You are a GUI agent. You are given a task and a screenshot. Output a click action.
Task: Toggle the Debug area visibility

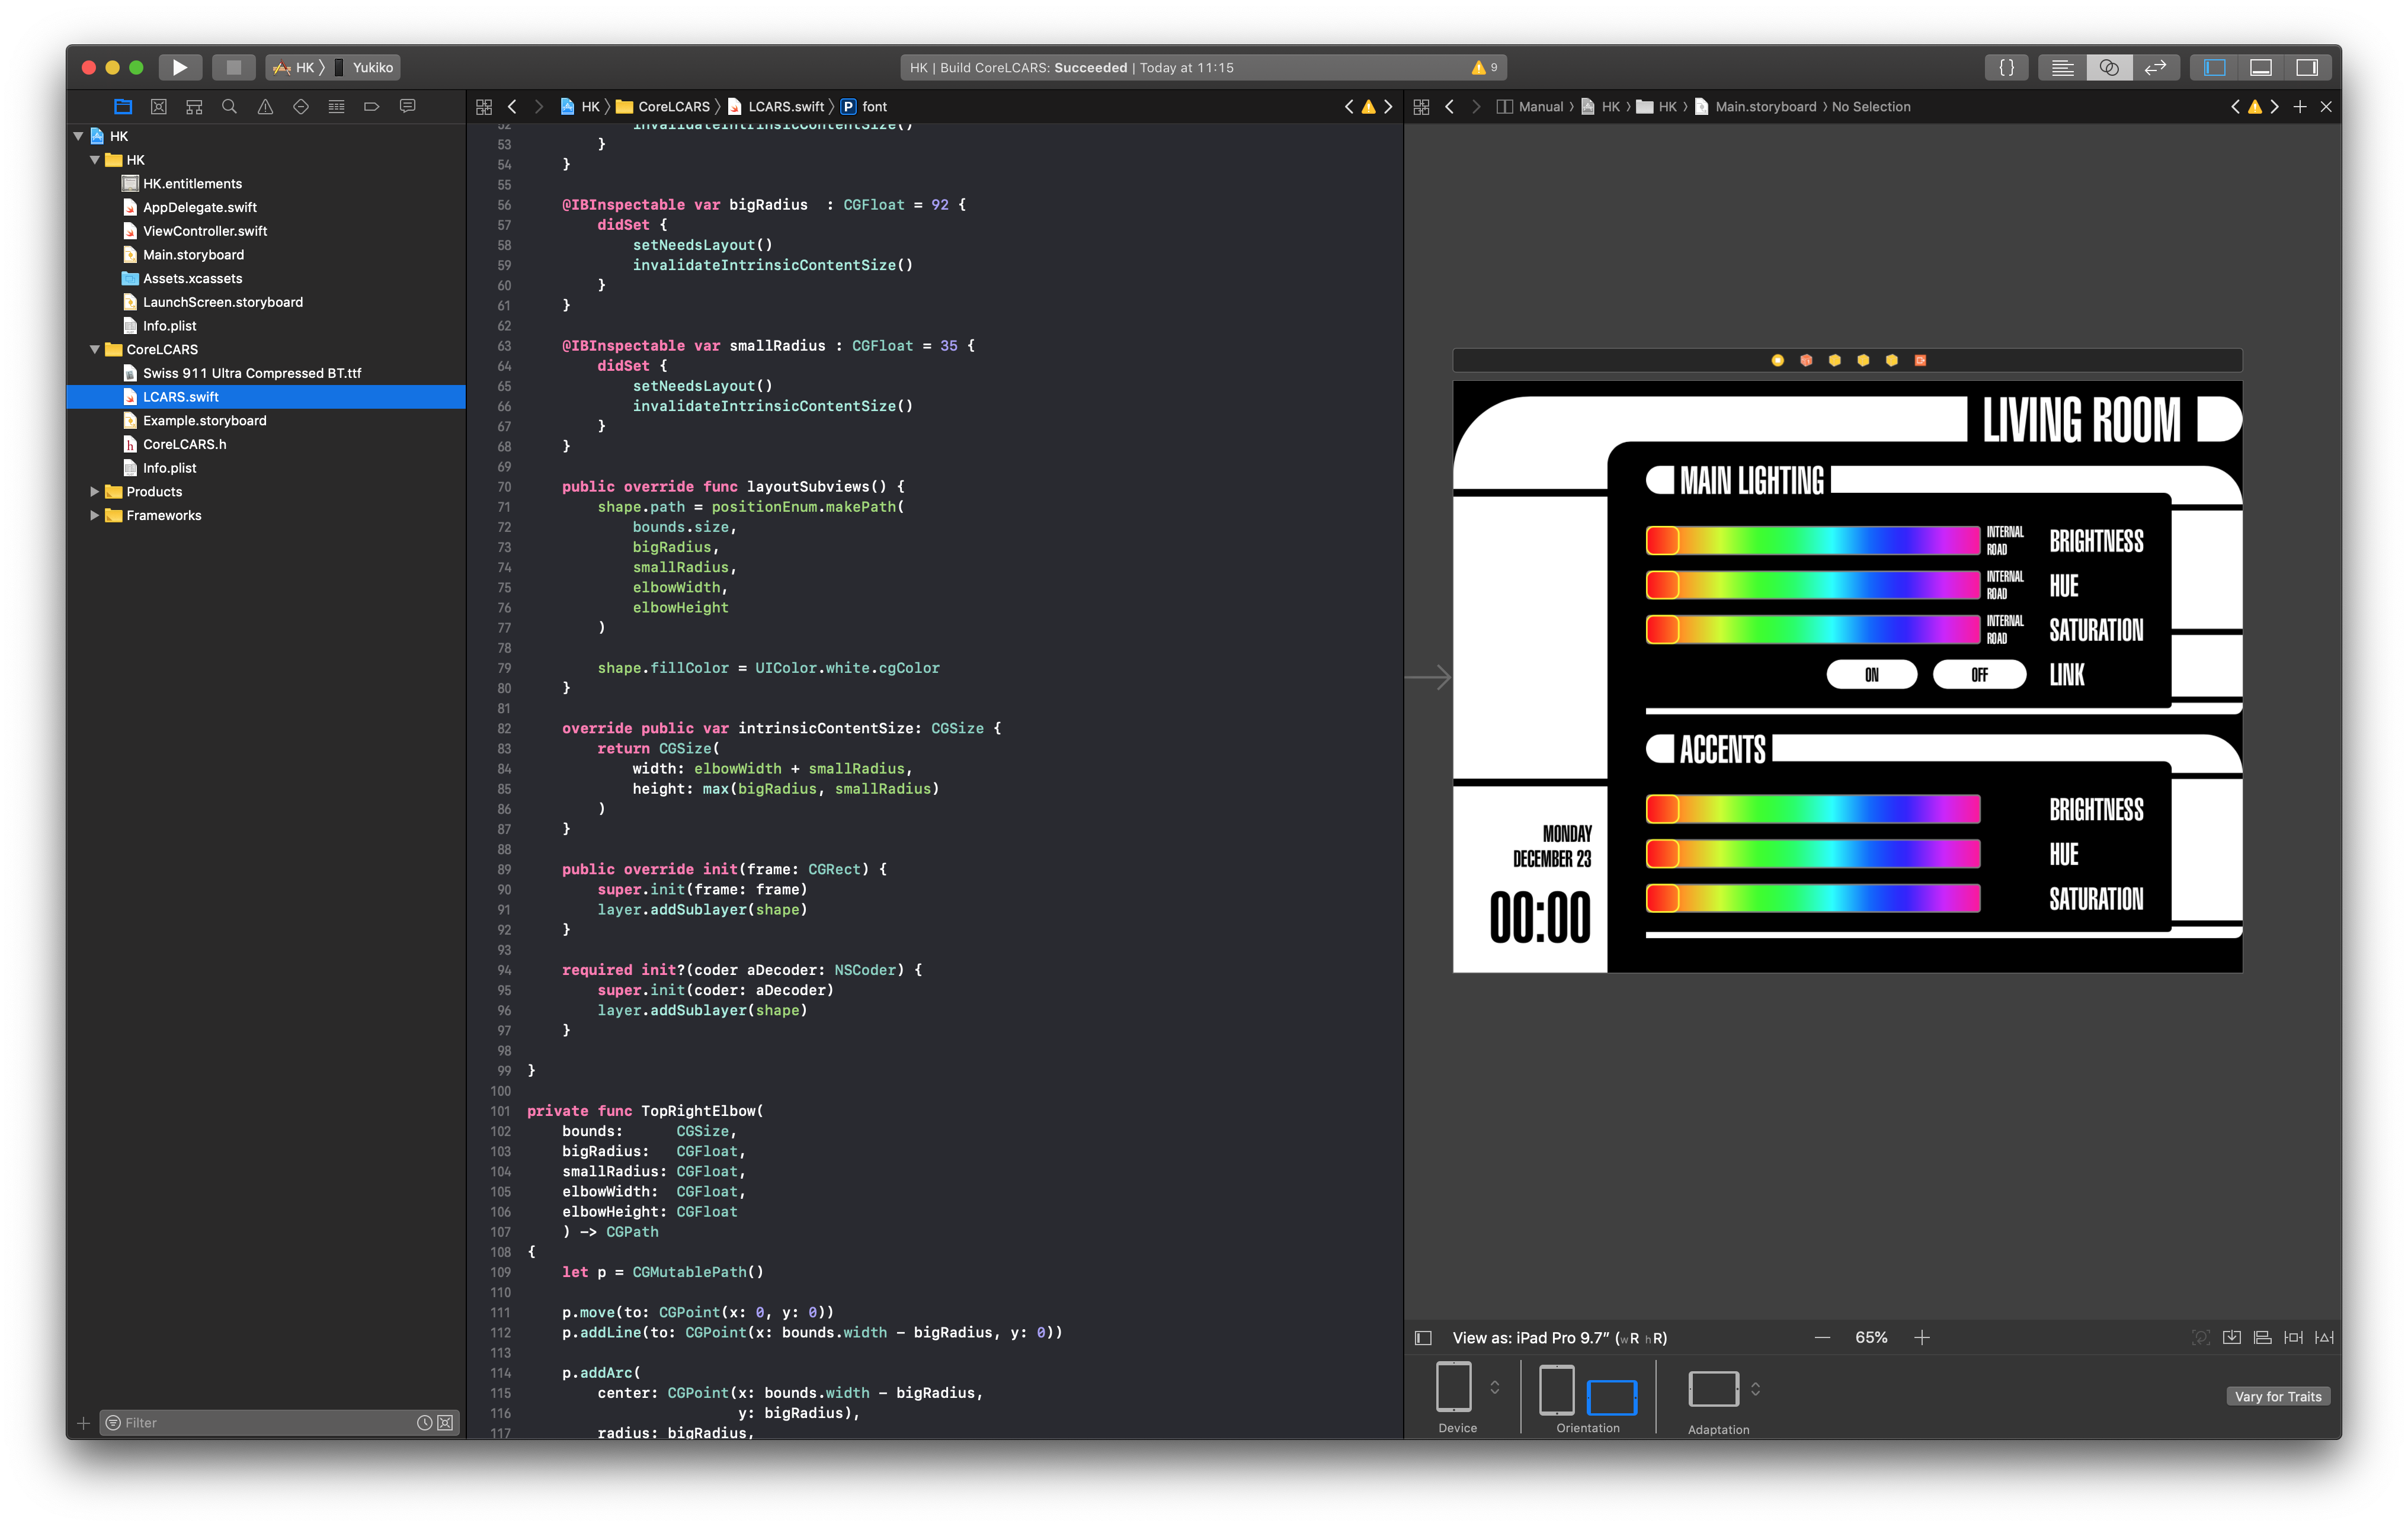2261,67
